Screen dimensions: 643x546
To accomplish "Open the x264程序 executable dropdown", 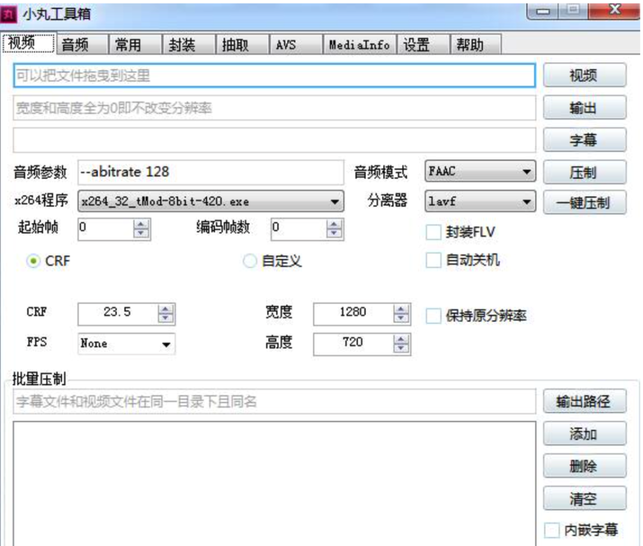I will click(211, 201).
